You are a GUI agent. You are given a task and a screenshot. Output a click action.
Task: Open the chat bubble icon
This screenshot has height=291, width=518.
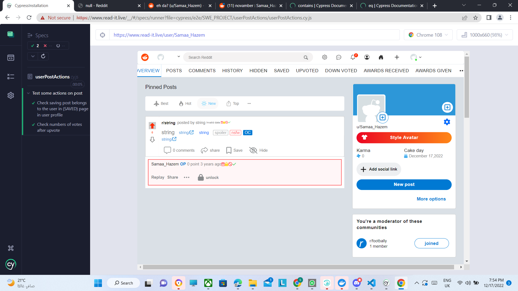point(339,57)
